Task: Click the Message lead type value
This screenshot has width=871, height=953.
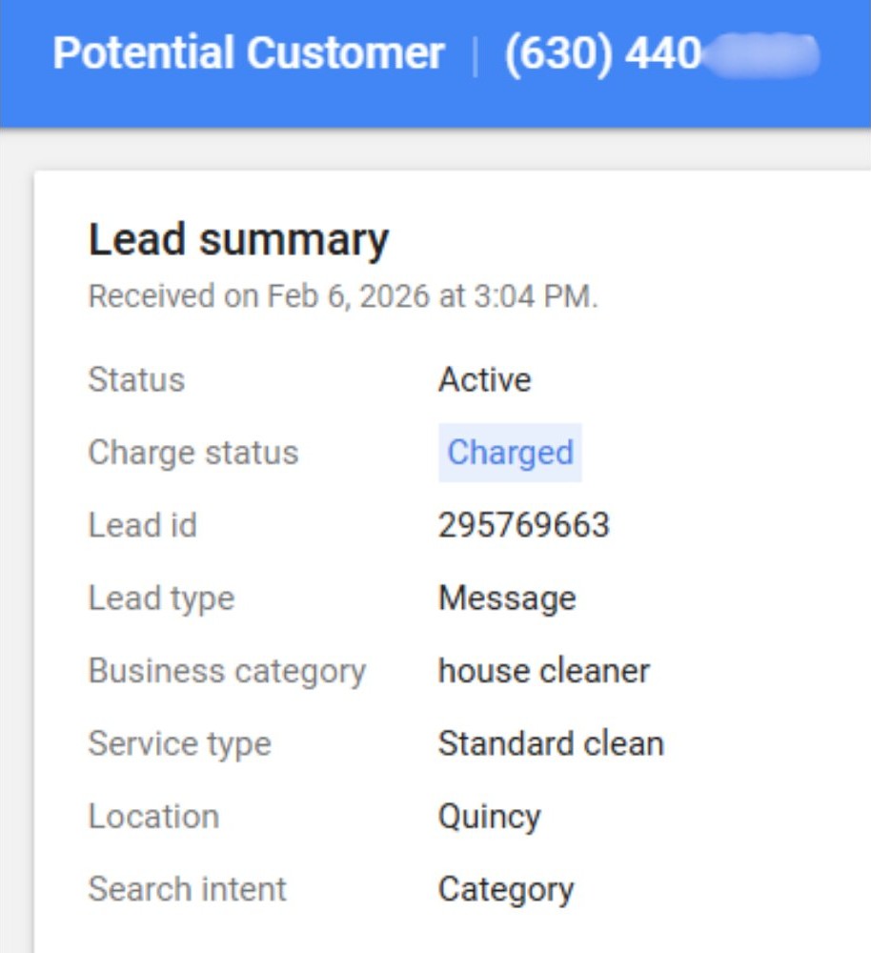Action: coord(507,598)
